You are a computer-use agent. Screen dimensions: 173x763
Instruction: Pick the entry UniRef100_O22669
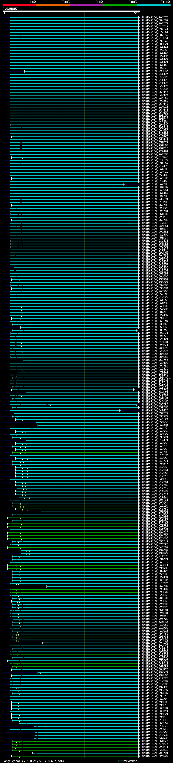click(x=155, y=50)
